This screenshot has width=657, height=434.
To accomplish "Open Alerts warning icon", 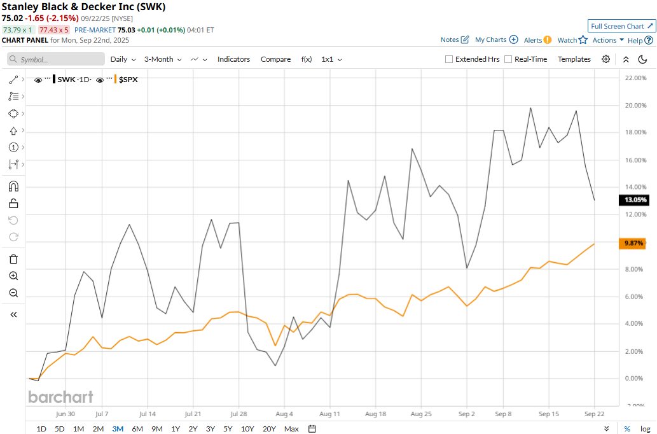I will click(547, 40).
